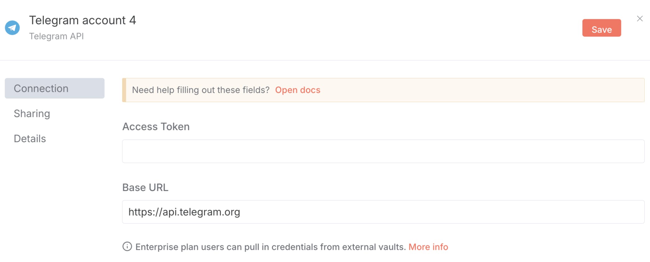Follow the More info link
The width and height of the screenshot is (650, 262).
[x=428, y=247]
